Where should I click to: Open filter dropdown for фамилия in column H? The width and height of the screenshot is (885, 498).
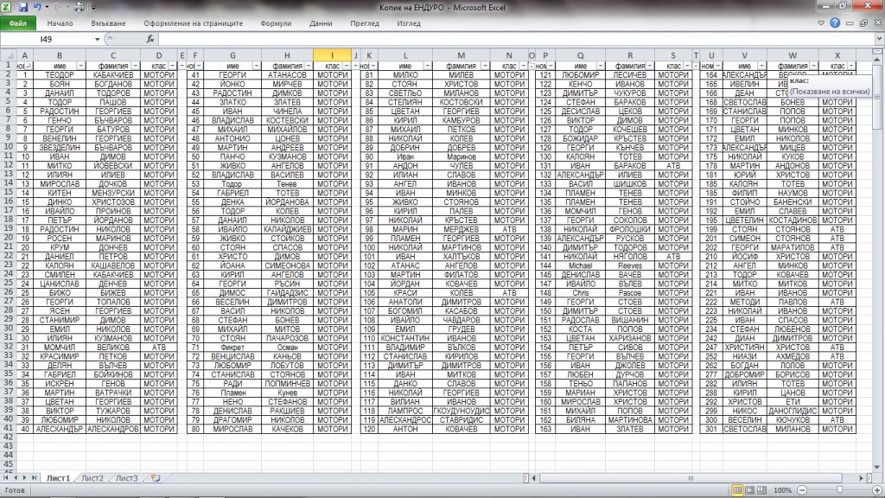coord(309,66)
